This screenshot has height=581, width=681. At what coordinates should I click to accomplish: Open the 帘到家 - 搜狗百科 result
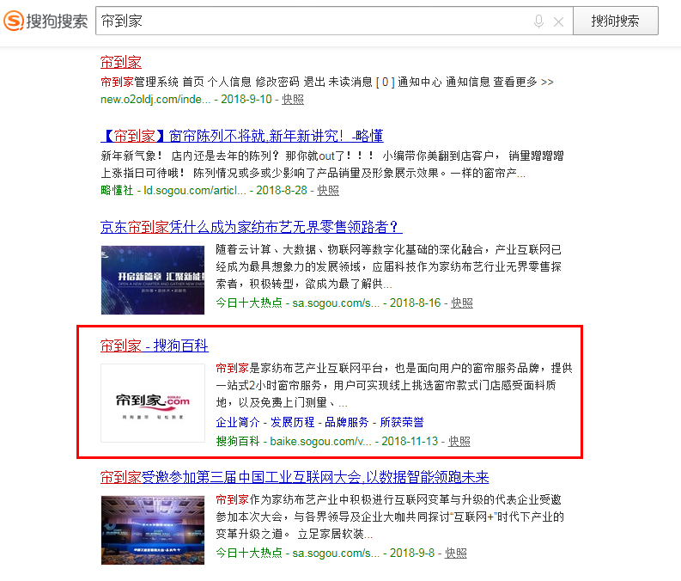click(x=155, y=346)
